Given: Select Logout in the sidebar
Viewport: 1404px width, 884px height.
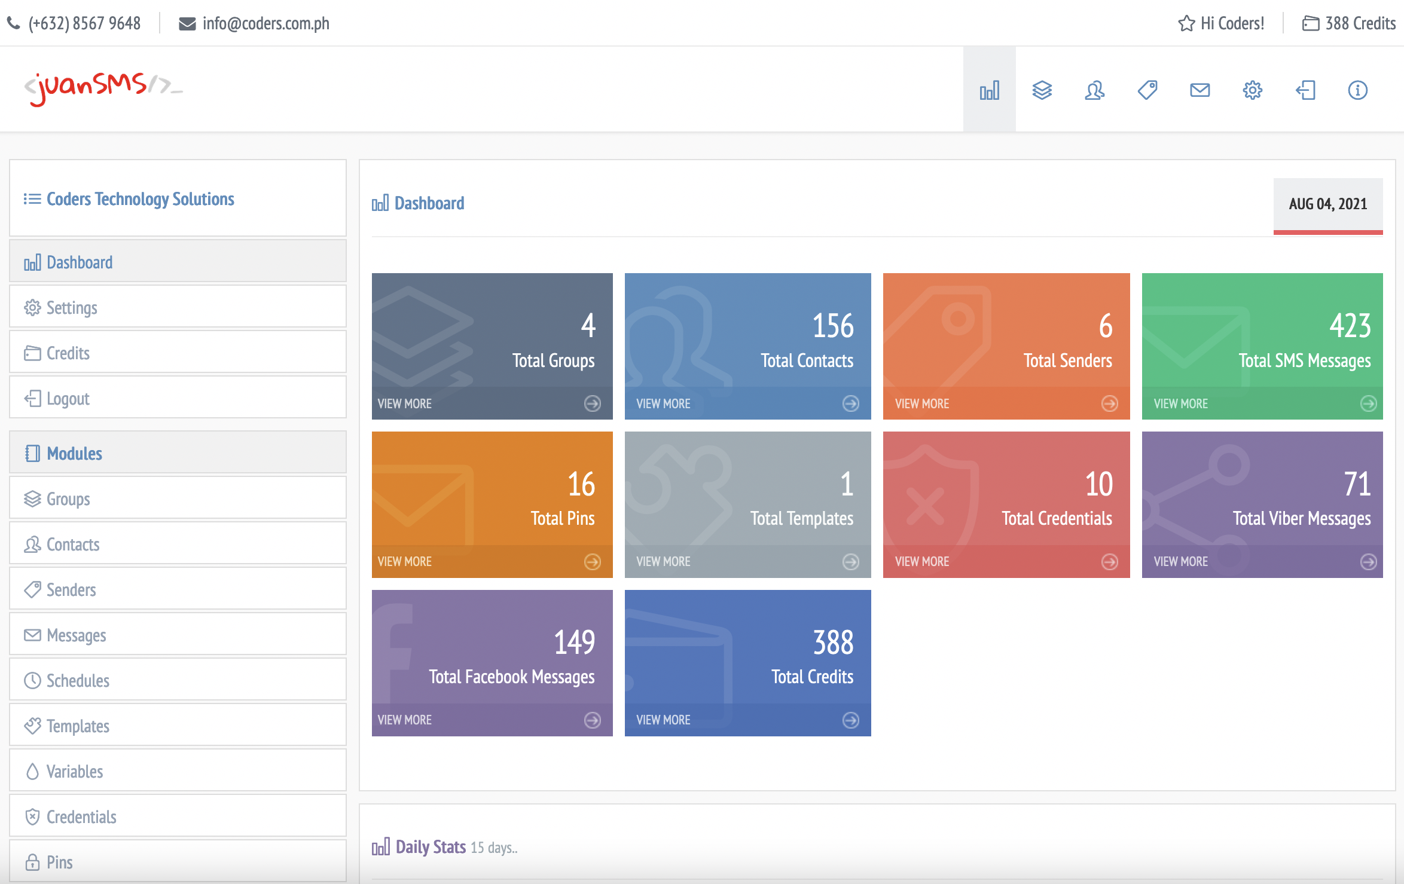Looking at the screenshot, I should 178,397.
